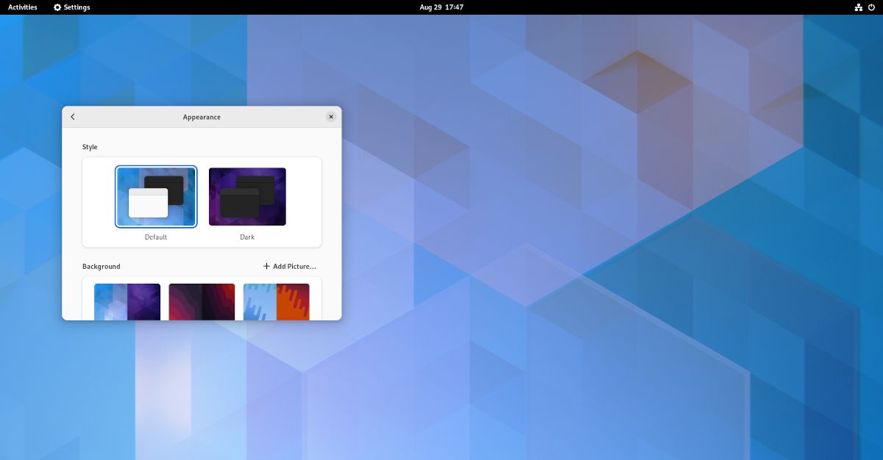
Task: Open the power icon system menu
Action: 871,7
